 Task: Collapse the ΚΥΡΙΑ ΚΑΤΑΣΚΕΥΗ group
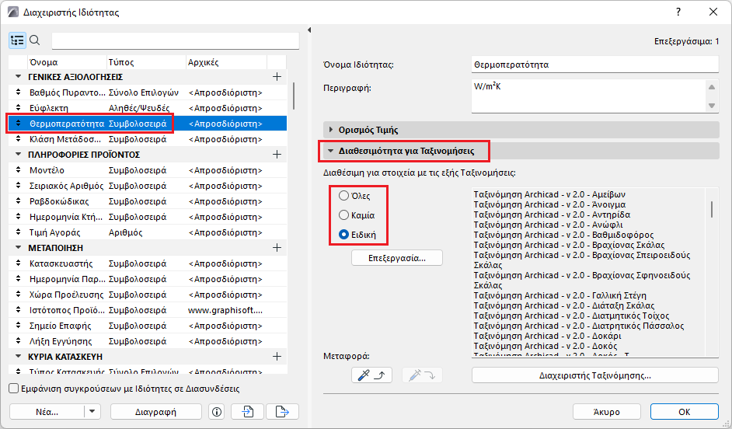click(x=18, y=356)
